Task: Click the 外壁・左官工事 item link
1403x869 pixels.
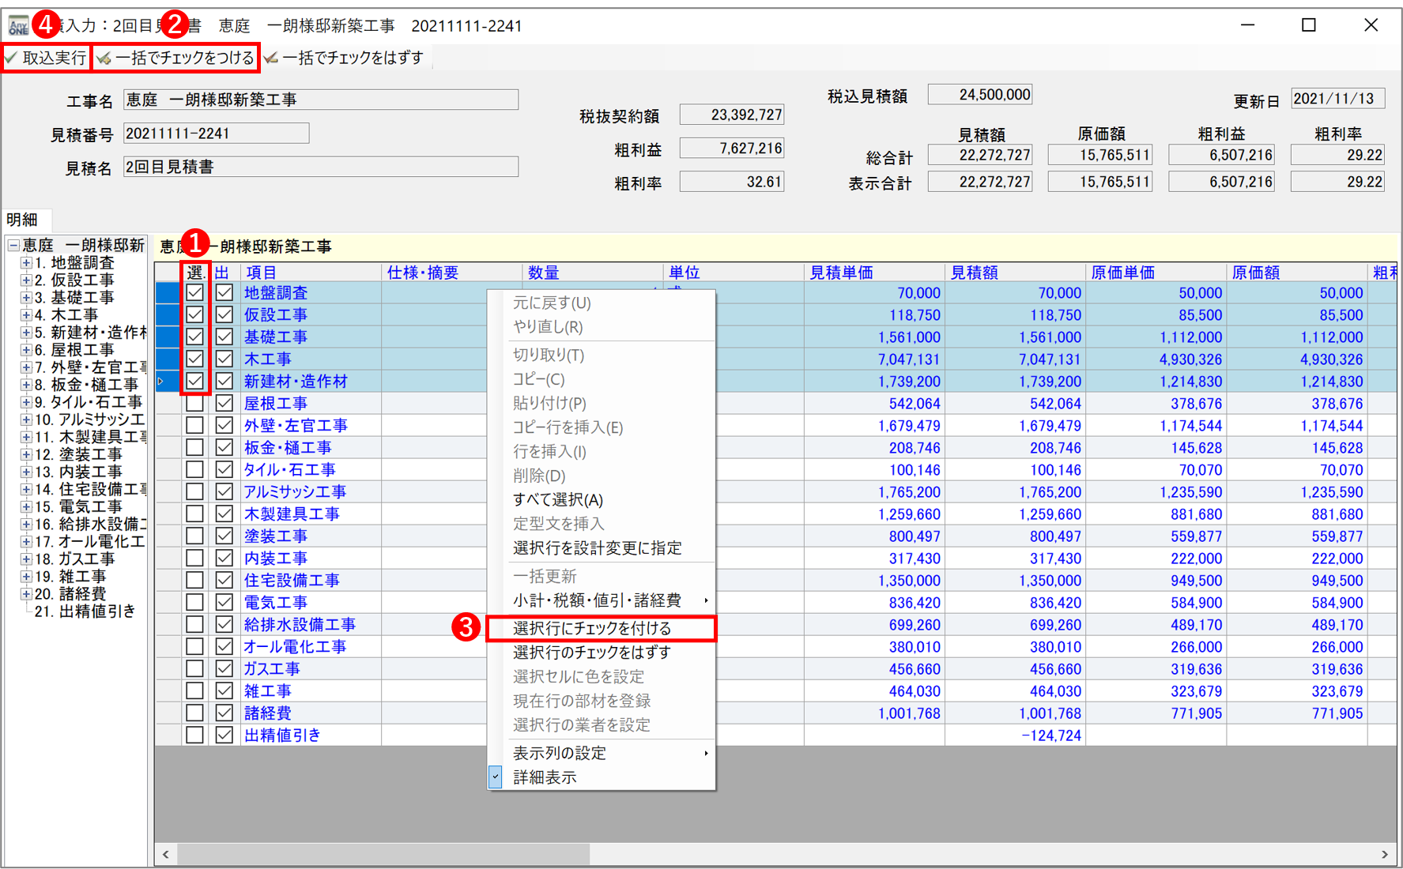Action: pyautogui.click(x=295, y=426)
